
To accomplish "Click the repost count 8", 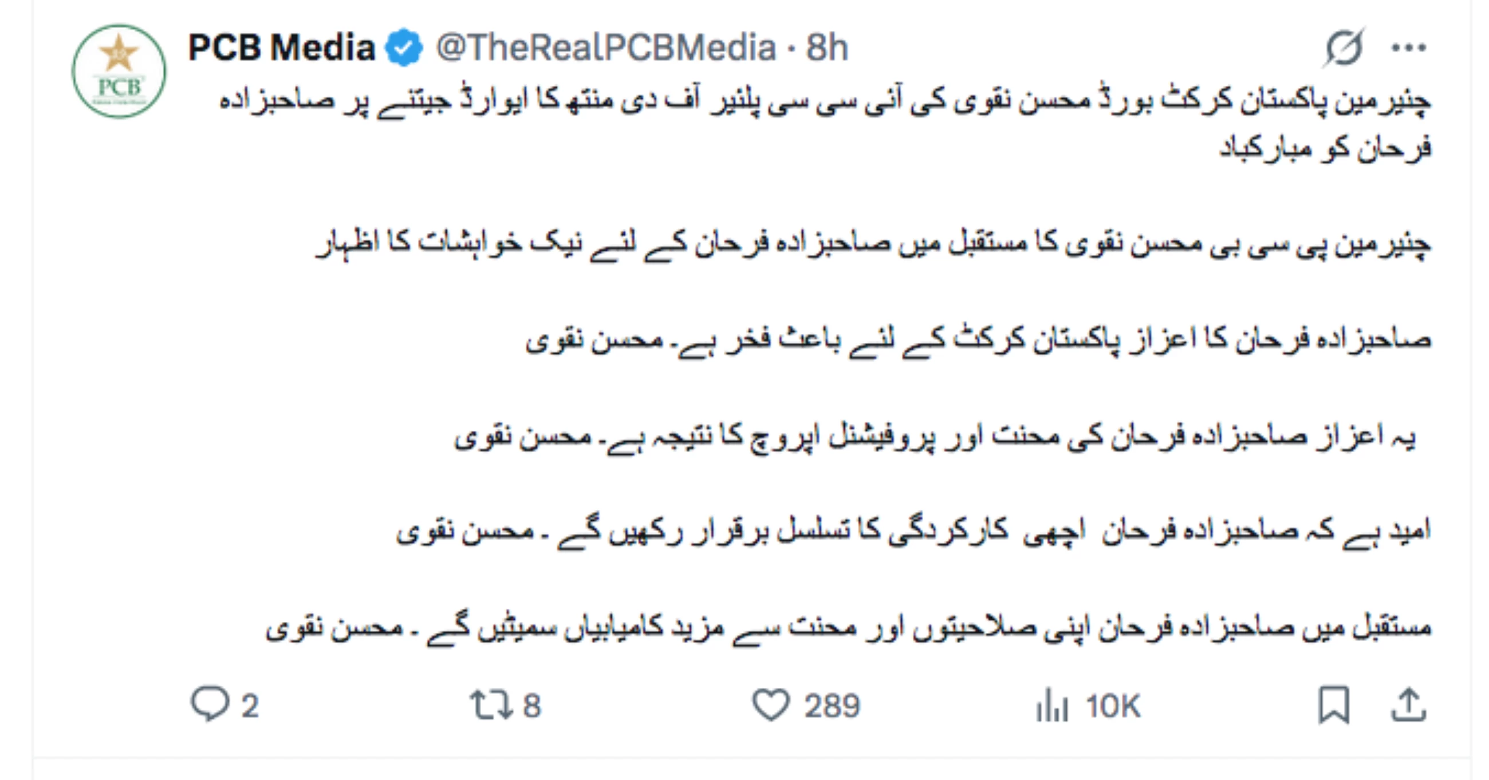I will 532,706.
